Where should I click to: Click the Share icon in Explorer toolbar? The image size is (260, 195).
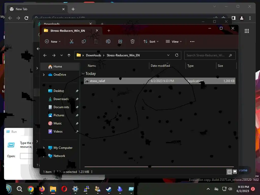point(120,41)
